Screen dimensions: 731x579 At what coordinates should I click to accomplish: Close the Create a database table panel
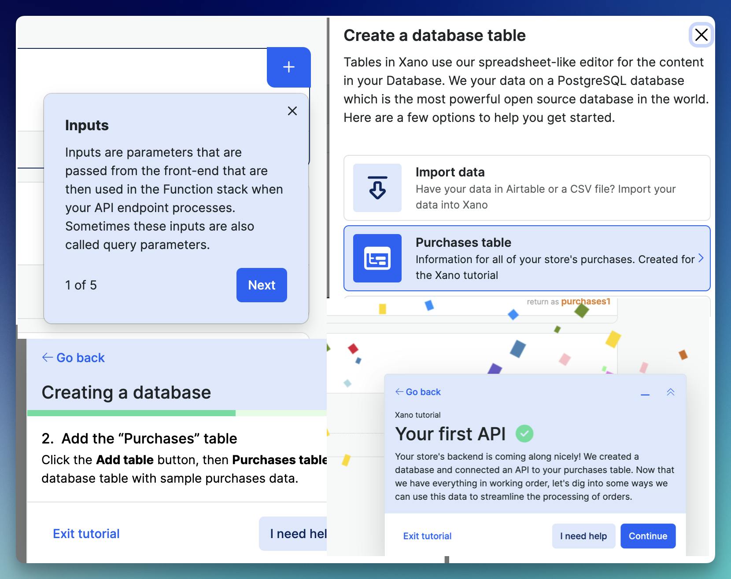coord(701,35)
